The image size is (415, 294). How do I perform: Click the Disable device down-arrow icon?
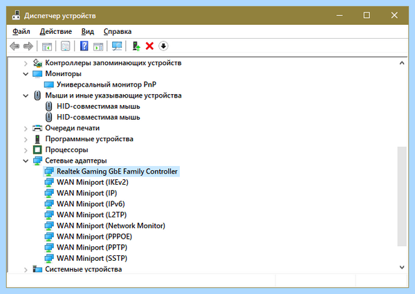point(163,46)
